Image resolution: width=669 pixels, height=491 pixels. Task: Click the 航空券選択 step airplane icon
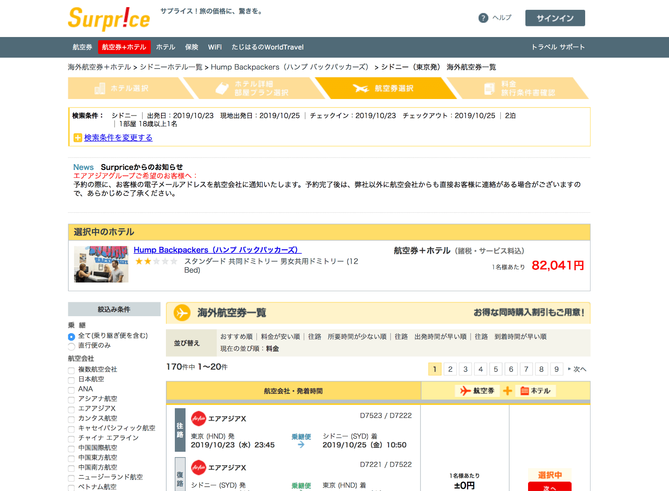pos(361,88)
